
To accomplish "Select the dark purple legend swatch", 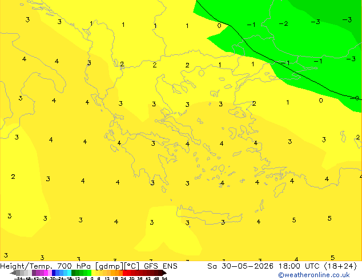I will coord(34,273).
